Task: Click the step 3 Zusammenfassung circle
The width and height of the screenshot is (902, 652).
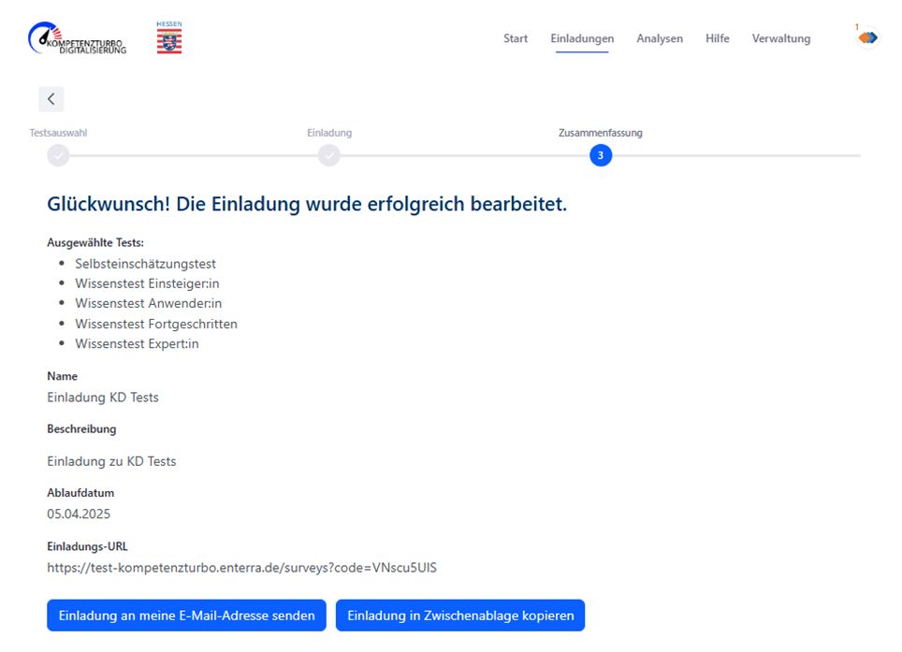Action: (601, 155)
